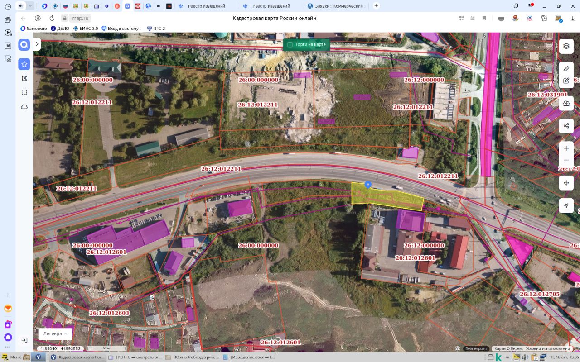Select the pinned Yandex 'Я' tab

tap(117, 6)
